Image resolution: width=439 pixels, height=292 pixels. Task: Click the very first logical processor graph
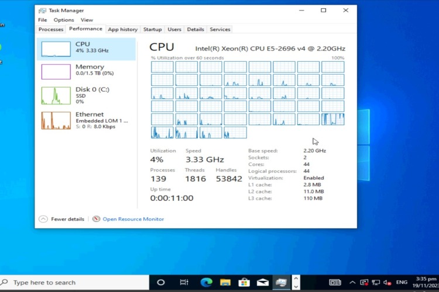point(162,67)
